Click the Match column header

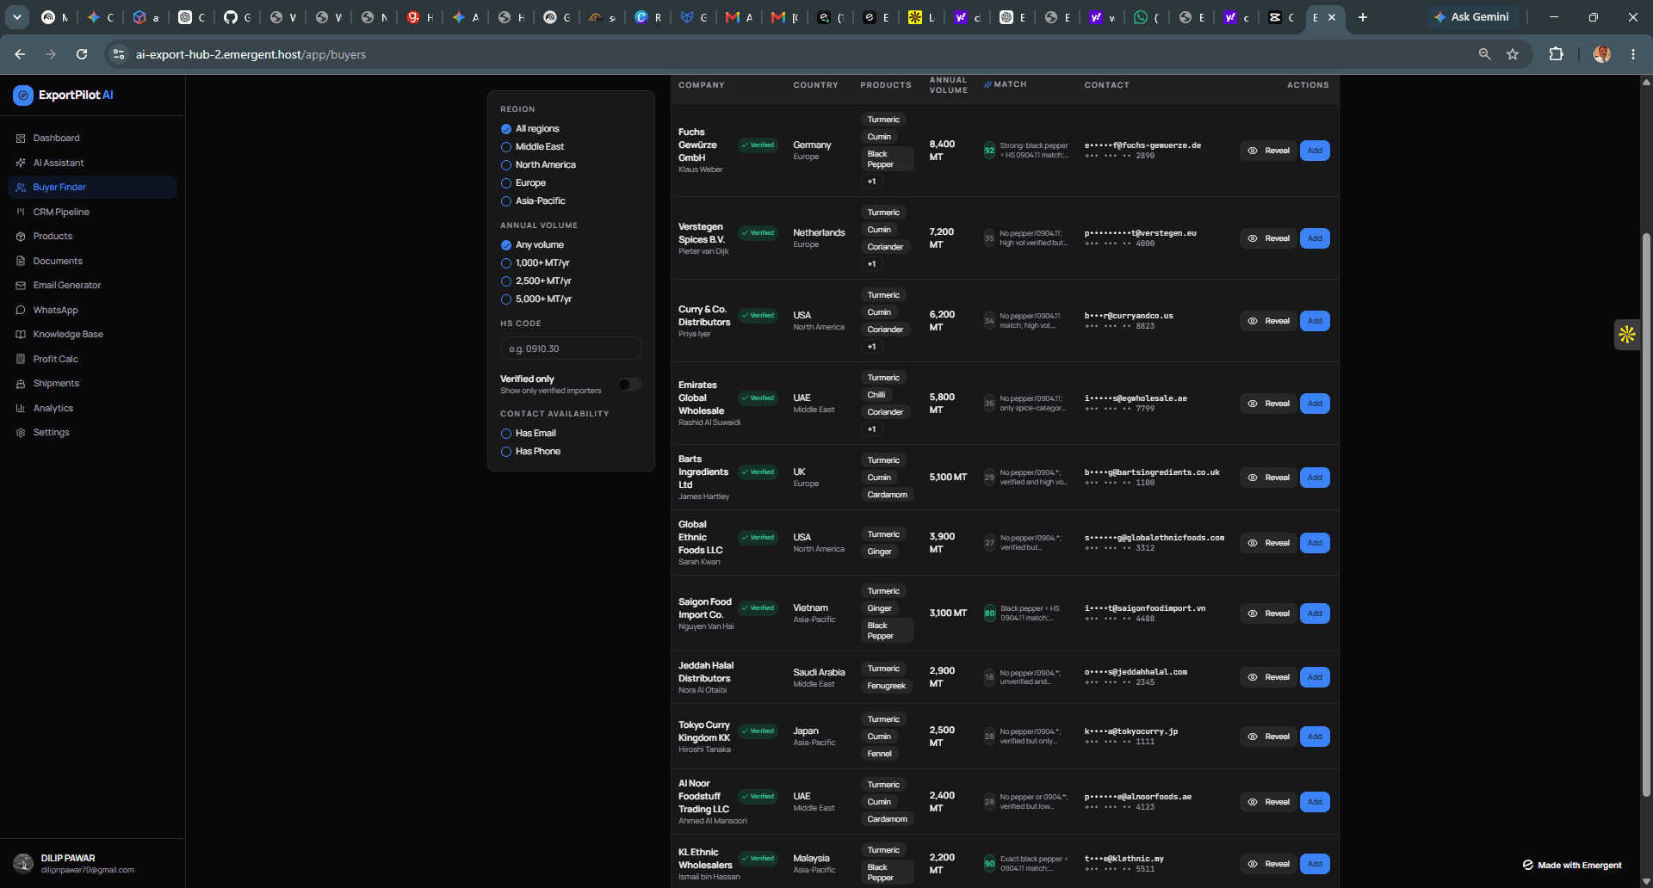(x=1005, y=84)
